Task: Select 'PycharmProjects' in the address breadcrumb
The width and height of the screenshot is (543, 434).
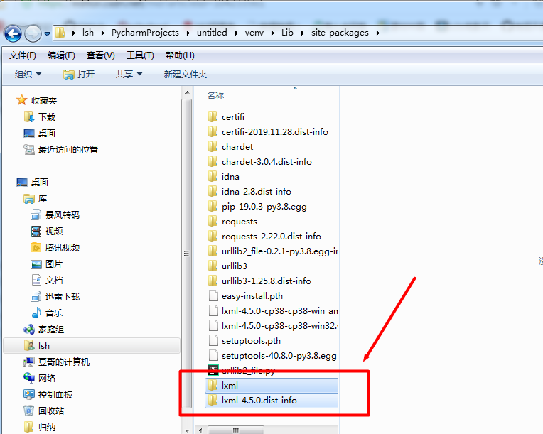Action: tap(145, 33)
